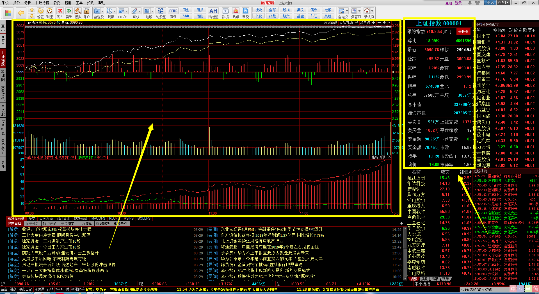Click the 登录 login link
Viewport: 539px width, 294px height.
point(458,3)
